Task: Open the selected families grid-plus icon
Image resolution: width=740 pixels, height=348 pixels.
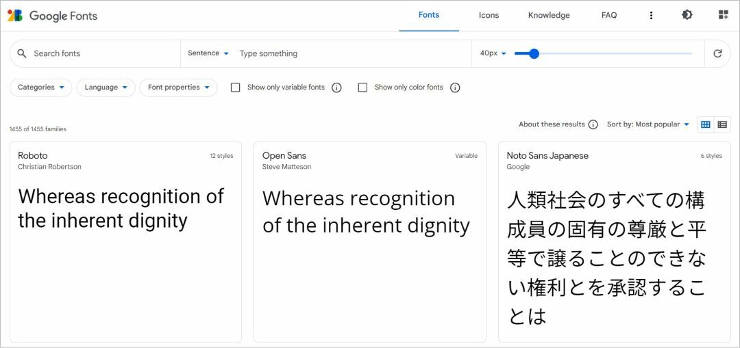Action: (723, 15)
